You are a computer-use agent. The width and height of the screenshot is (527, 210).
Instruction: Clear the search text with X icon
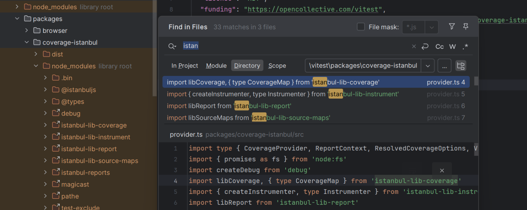(414, 47)
